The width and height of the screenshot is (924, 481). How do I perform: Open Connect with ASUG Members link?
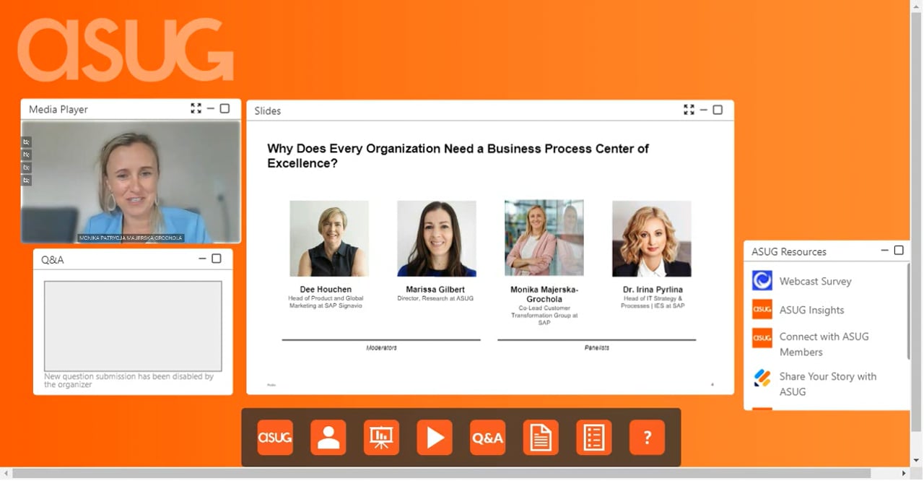point(824,344)
